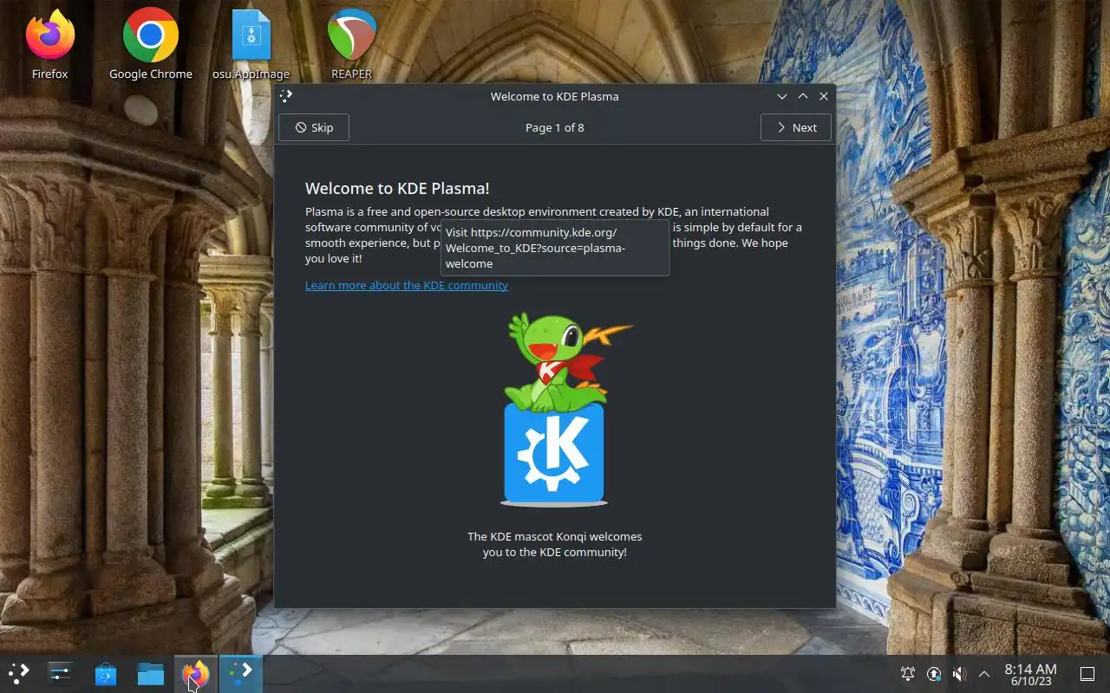The image size is (1110, 693).
Task: Open notifications from the system tray
Action: coord(908,673)
